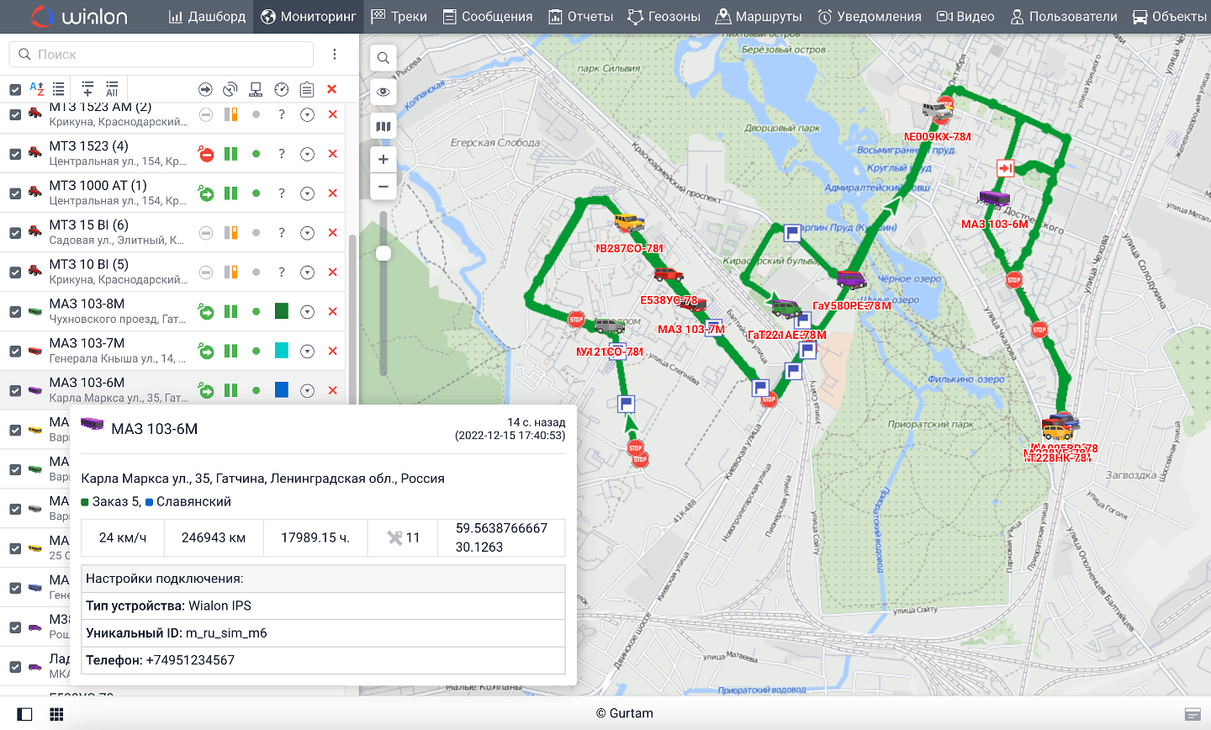Click the yellow bus marker М287СО-78М

(629, 223)
